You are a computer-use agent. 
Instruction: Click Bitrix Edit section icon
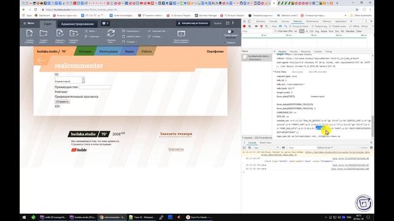tap(74, 33)
